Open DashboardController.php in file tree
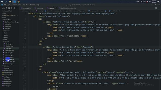 pyautogui.click(x=12, y=22)
